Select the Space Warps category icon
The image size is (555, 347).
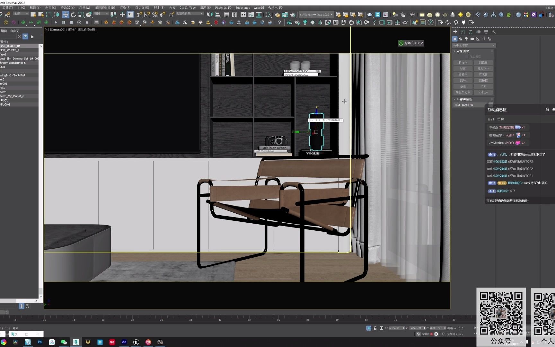coord(484,39)
